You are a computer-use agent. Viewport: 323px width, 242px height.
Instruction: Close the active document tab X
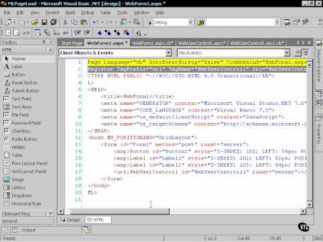point(310,42)
